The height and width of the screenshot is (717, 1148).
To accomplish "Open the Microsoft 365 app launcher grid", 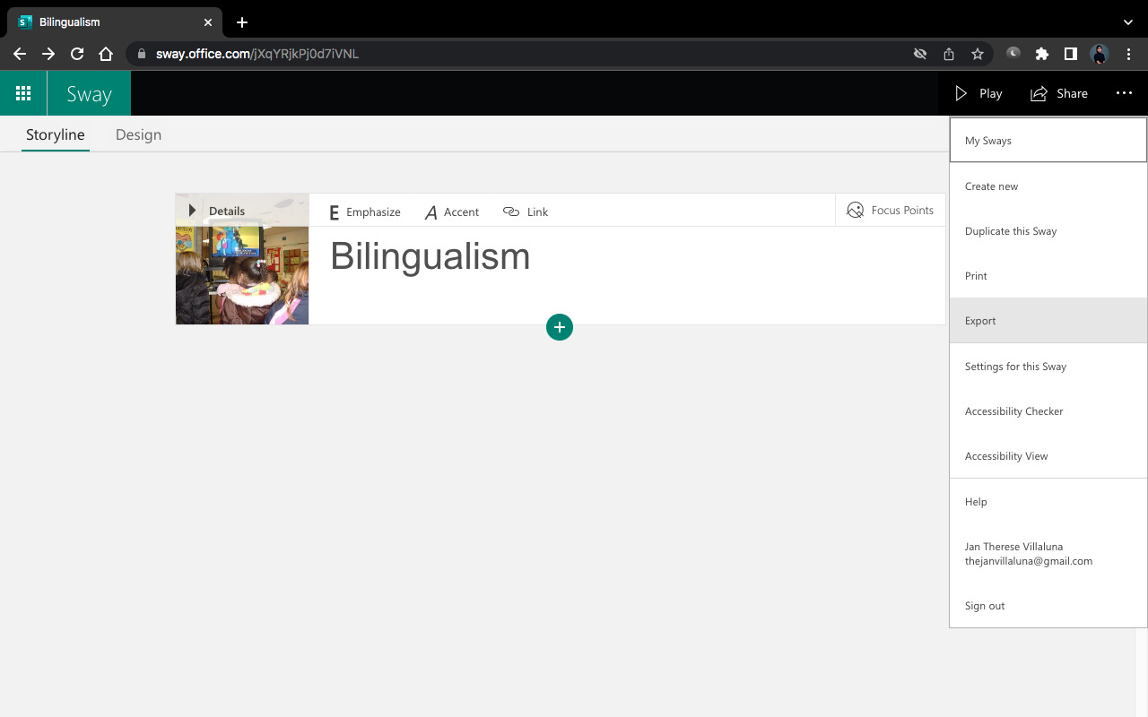I will coord(23,93).
